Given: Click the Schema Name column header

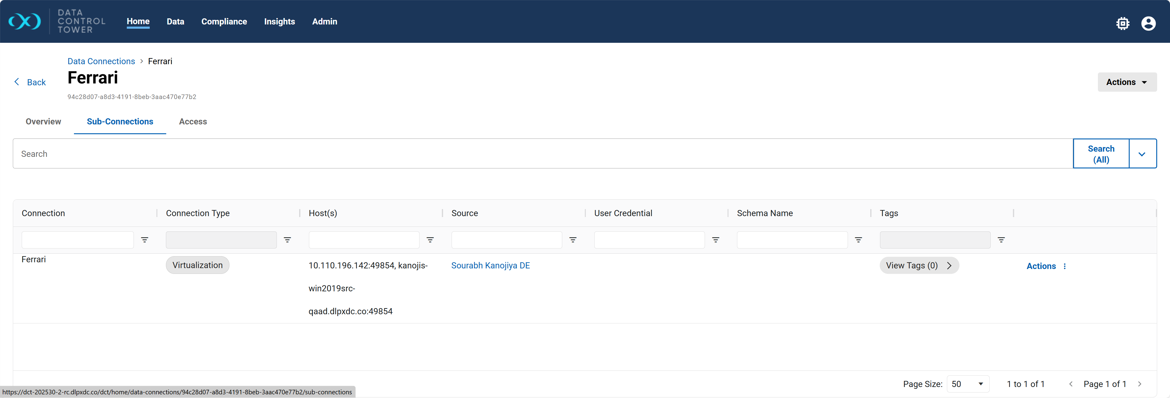Looking at the screenshot, I should point(765,213).
